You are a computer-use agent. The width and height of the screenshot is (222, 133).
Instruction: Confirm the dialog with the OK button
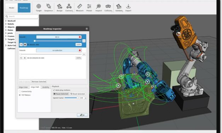82,115
